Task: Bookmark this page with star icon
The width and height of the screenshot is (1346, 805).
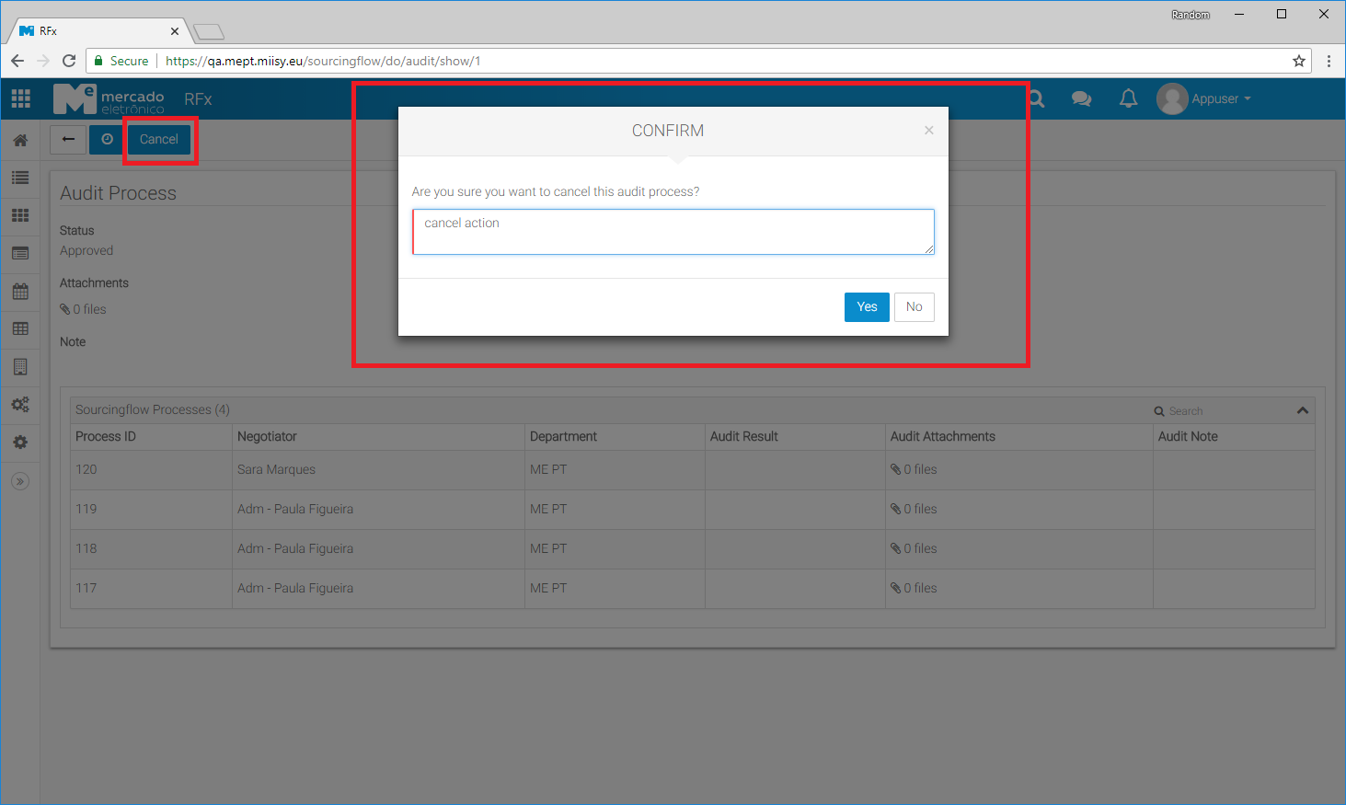Action: (1298, 61)
